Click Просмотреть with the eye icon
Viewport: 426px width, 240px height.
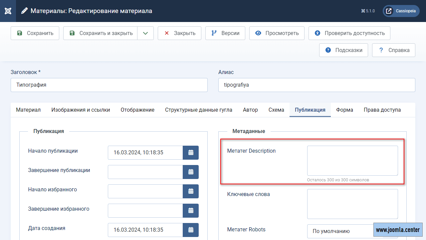click(x=277, y=33)
